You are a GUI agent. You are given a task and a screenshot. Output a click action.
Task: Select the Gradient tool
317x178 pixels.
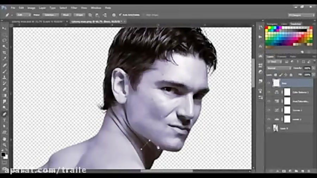[x=4, y=95]
